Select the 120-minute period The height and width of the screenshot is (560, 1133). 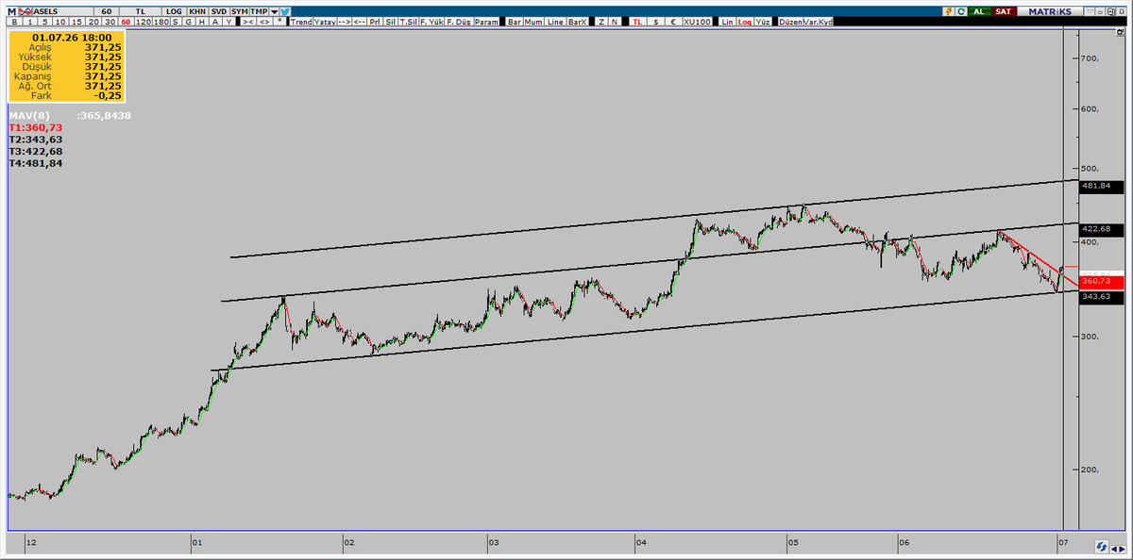pyautogui.click(x=144, y=22)
